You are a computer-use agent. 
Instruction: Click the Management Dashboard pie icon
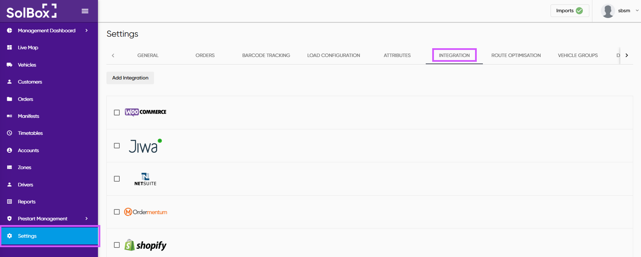point(10,31)
